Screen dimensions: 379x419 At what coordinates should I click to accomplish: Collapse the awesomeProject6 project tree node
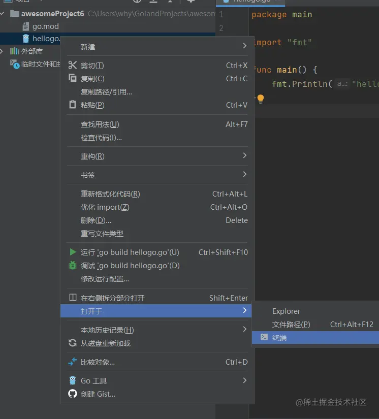coord(2,13)
